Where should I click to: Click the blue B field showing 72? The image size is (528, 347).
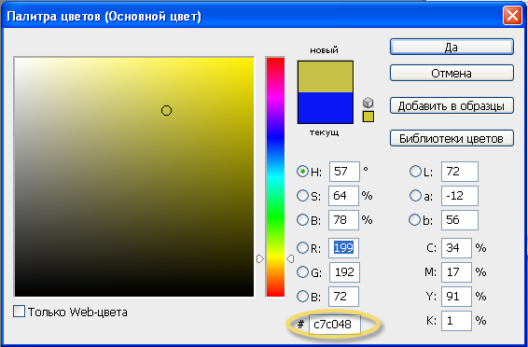click(x=344, y=297)
